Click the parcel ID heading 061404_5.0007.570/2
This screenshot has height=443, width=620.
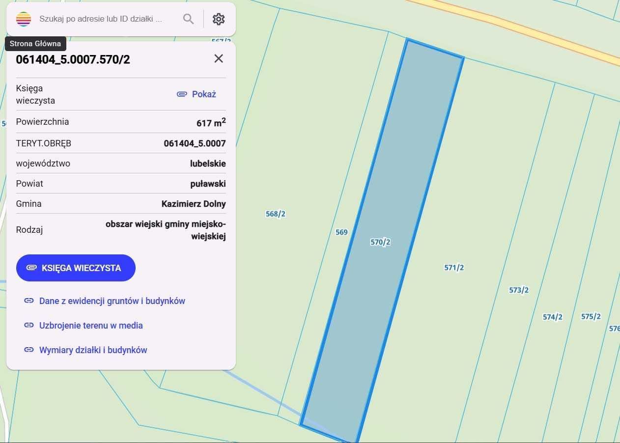pos(73,59)
